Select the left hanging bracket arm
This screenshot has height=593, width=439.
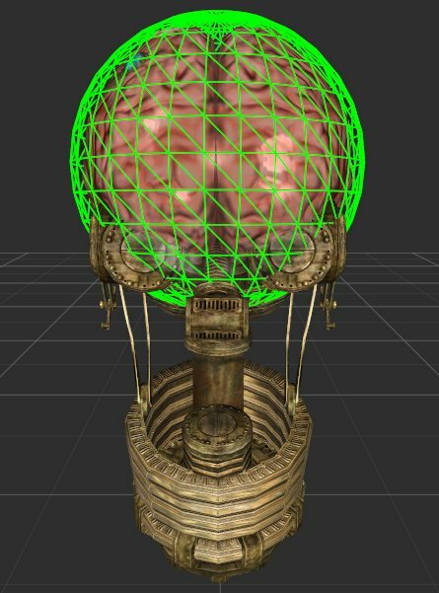106,306
